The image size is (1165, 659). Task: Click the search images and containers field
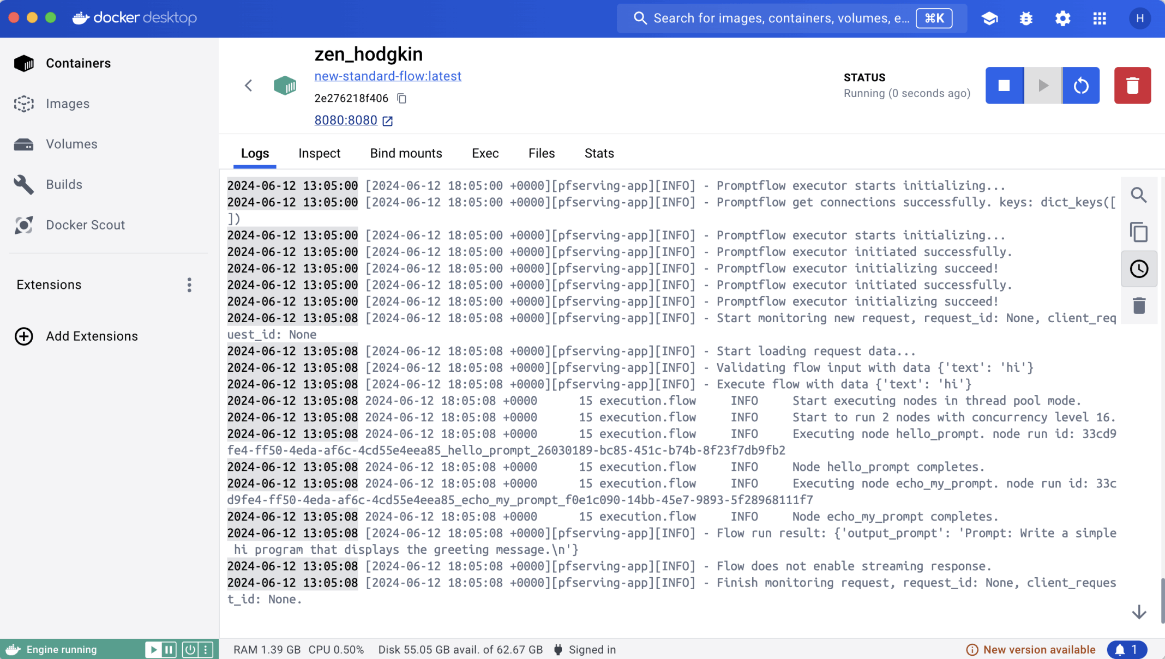780,19
